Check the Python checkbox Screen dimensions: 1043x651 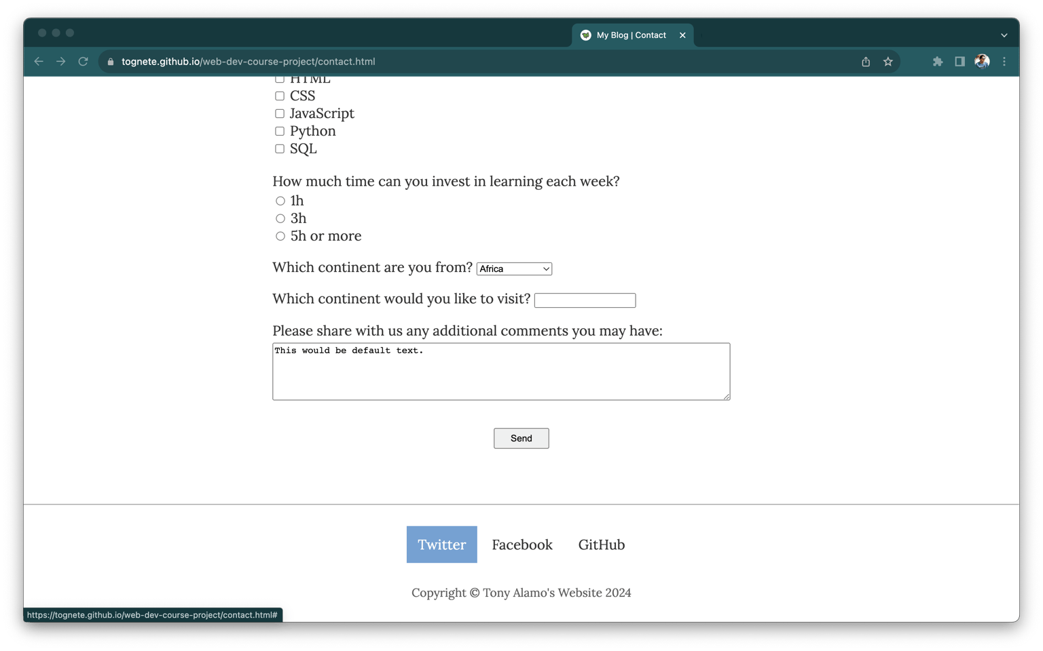coord(280,132)
